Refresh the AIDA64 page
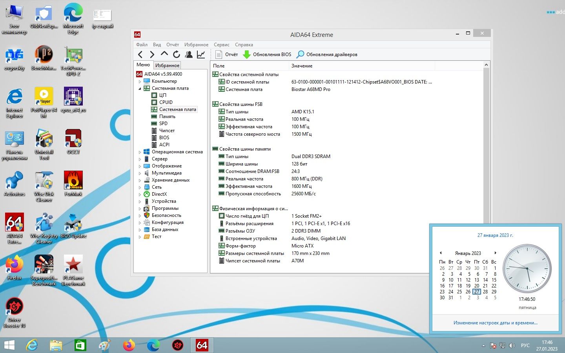Viewport: 565px width, 353px height. (177, 55)
